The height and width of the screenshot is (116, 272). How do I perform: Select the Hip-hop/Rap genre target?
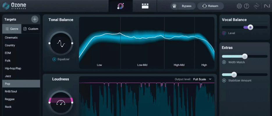click(x=21, y=68)
